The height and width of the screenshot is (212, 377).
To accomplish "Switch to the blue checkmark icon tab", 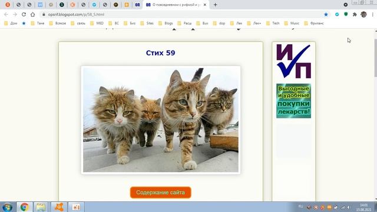I will tap(94, 5).
